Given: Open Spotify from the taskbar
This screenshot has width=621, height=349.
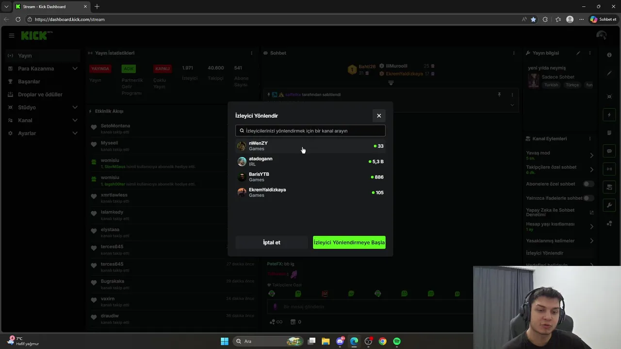Looking at the screenshot, I should [x=397, y=341].
